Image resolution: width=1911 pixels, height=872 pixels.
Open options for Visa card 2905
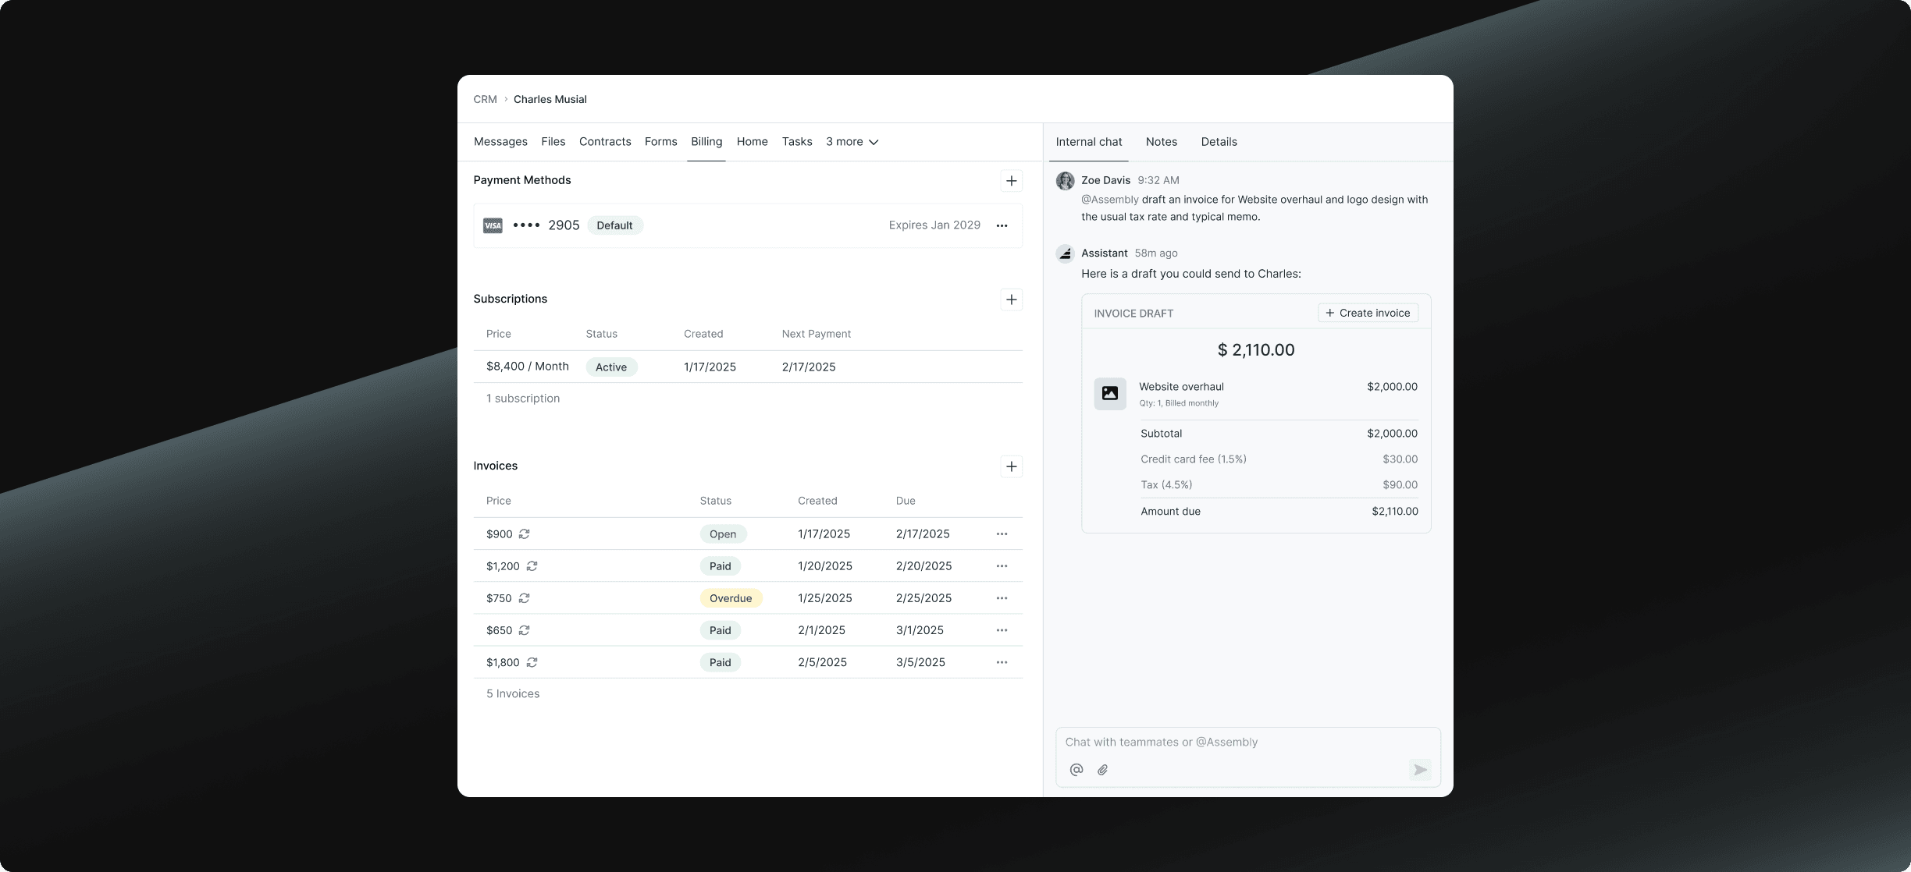(x=1002, y=225)
